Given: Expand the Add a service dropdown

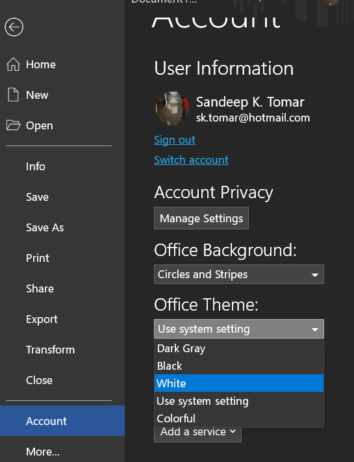Looking at the screenshot, I should click(x=197, y=432).
